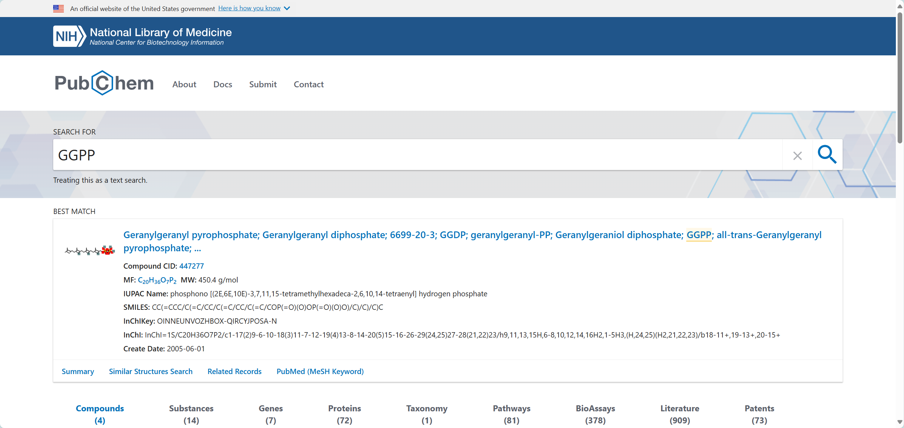Viewport: 904px width, 428px height.
Task: Open the Similar Structures Search link
Action: pos(151,371)
